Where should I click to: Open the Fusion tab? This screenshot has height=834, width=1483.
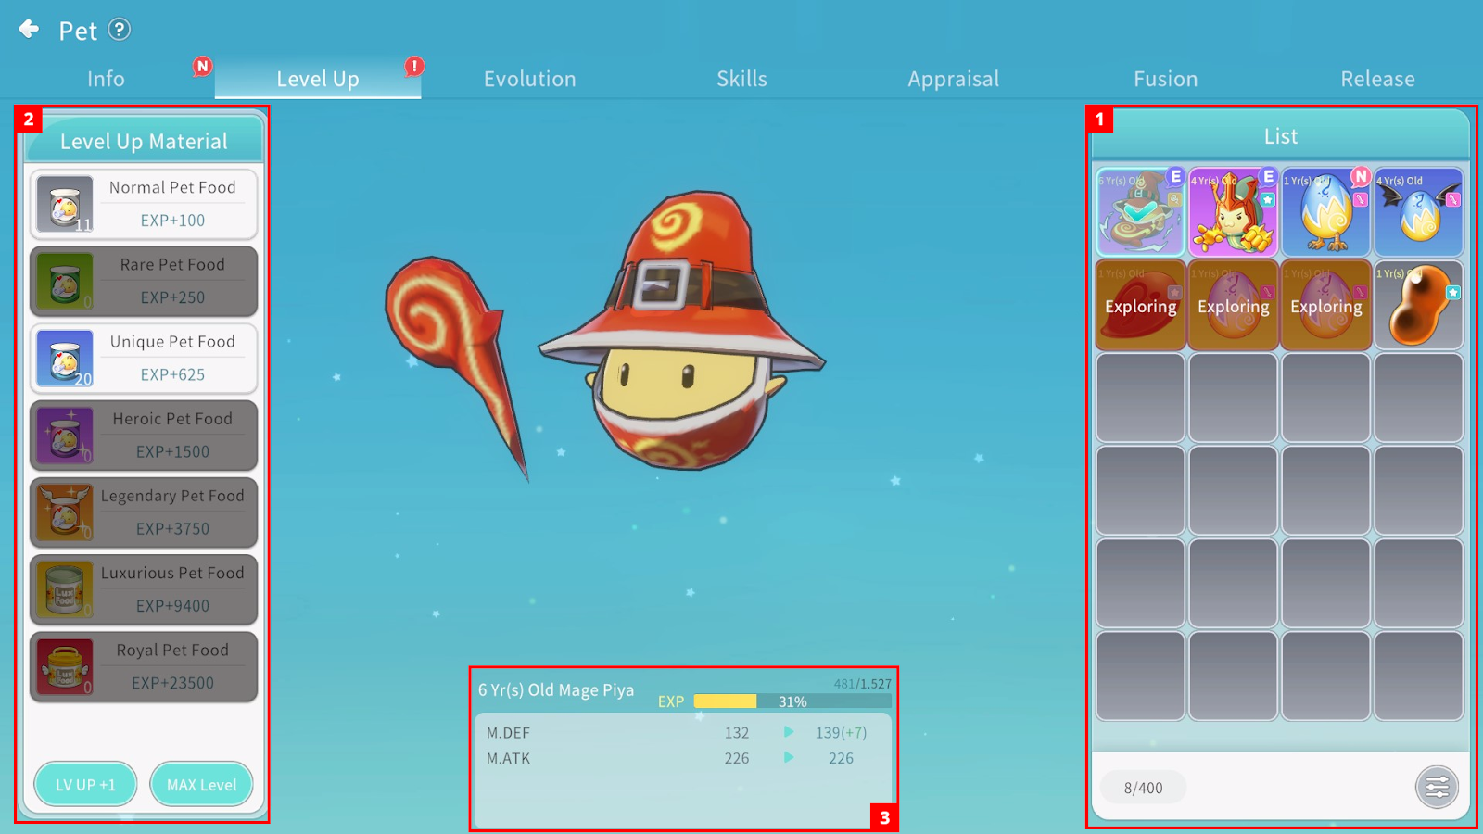tap(1165, 80)
